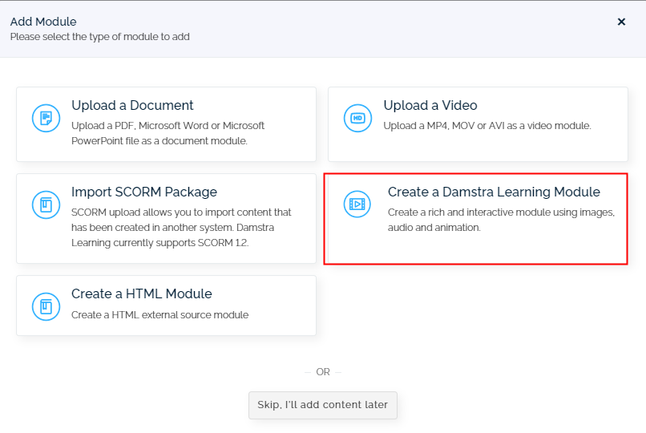Click text 'Create a HTML external source module'

pos(159,315)
